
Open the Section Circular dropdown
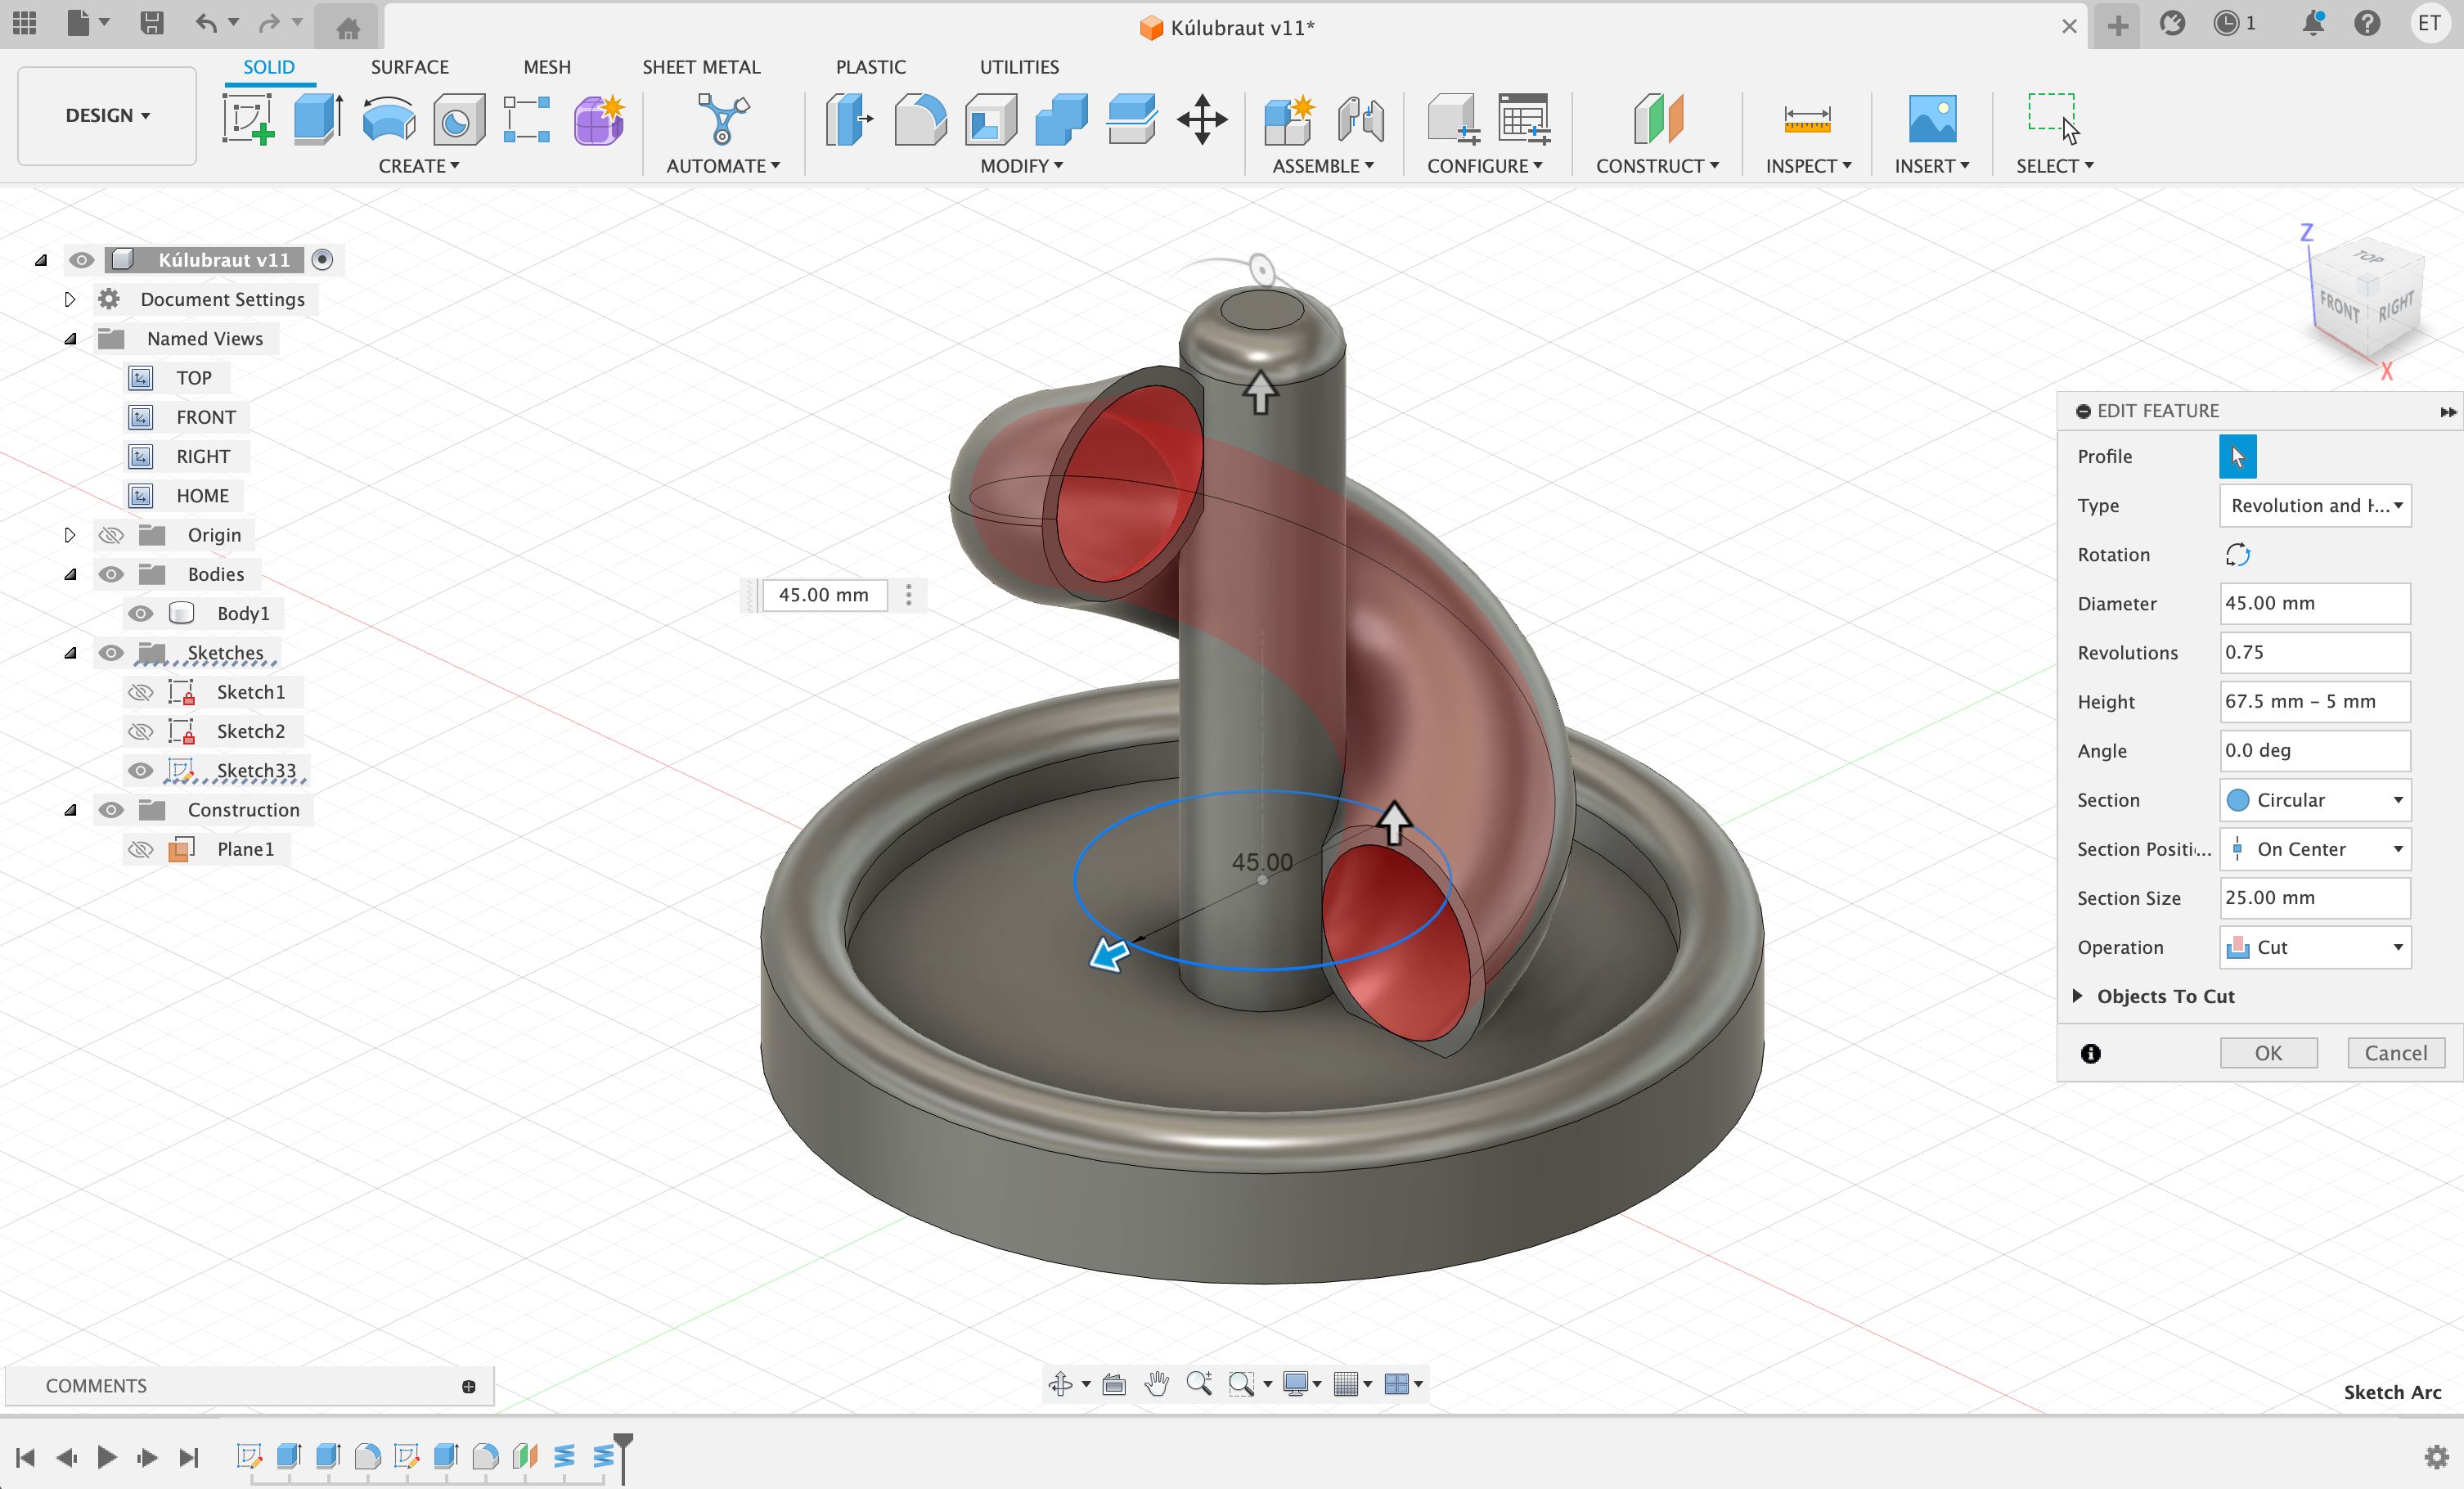[2315, 800]
